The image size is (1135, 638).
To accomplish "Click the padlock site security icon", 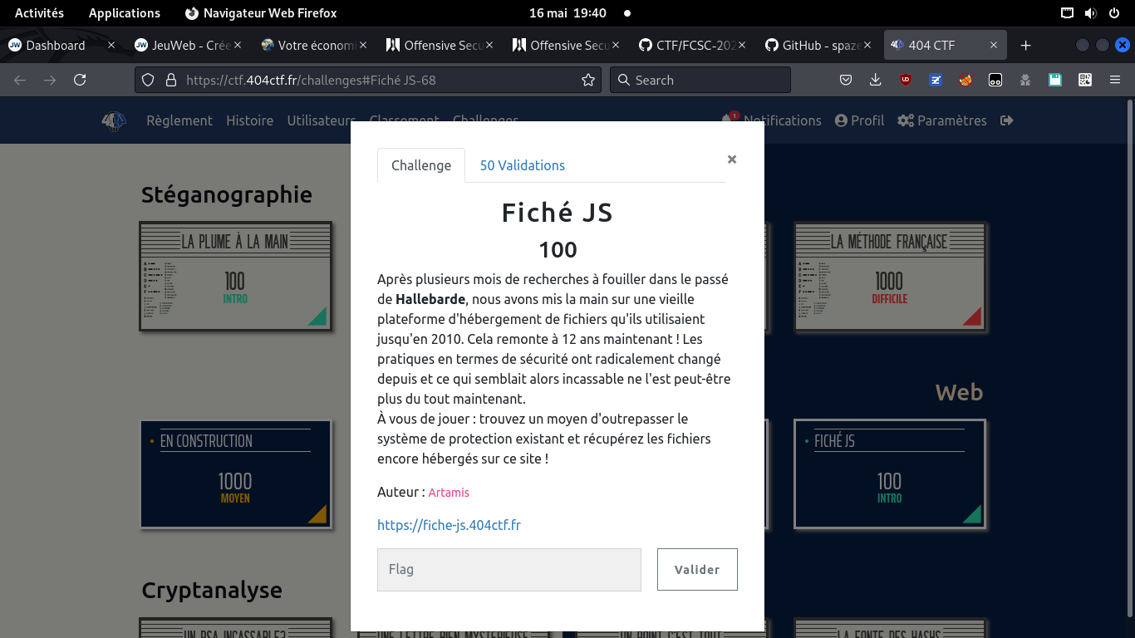I will [171, 80].
